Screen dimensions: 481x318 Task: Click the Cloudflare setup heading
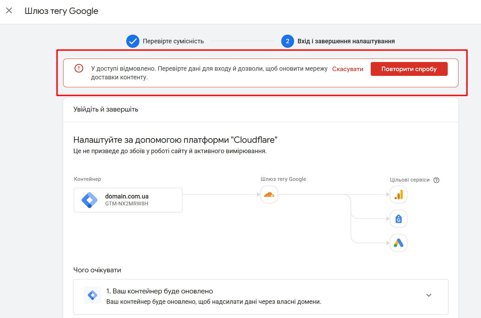tap(175, 140)
